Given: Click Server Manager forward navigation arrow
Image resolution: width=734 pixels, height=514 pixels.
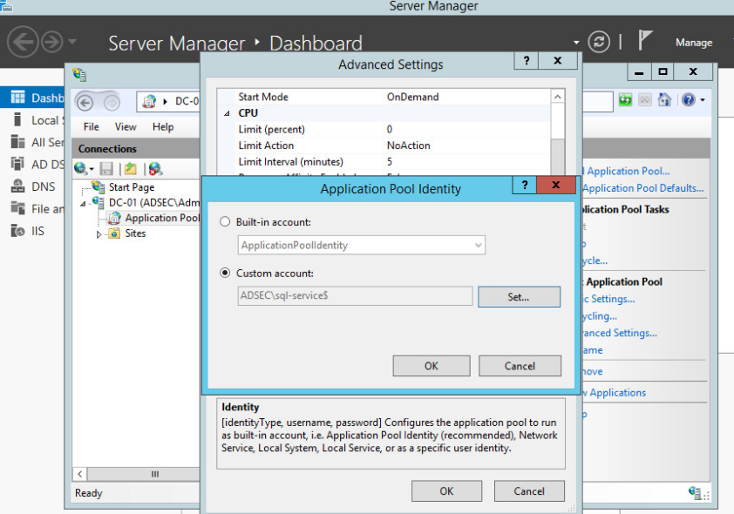Looking at the screenshot, I should 52,42.
